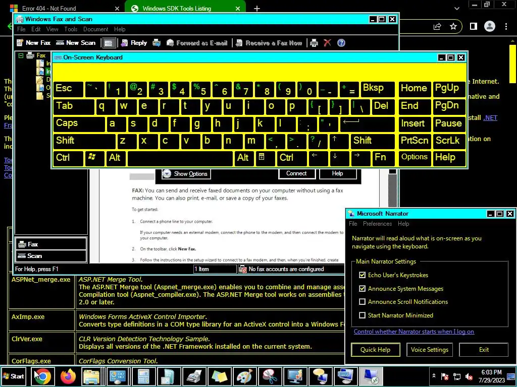This screenshot has height=387, width=517.
Task: Open Firefox from the taskbar
Action: (68, 376)
